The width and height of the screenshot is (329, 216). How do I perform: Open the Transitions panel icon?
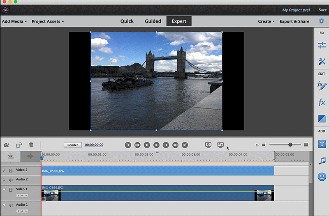[x=322, y=119]
